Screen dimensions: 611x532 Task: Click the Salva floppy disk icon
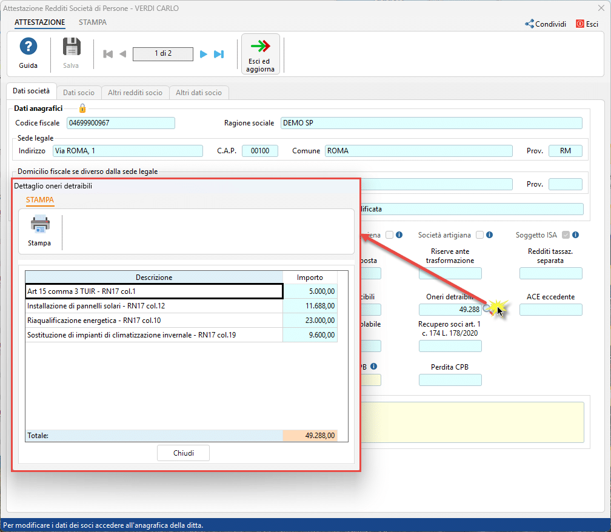point(72,47)
